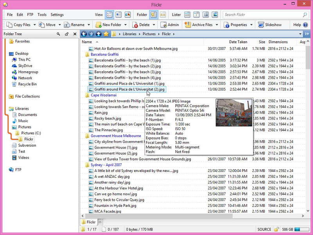313x235 pixels.
Task: Expand Delete dropdown arrow
Action: 154,25
